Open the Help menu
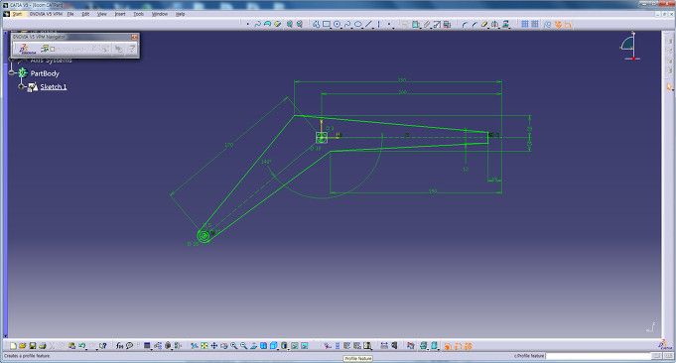The width and height of the screenshot is (676, 363). point(181,14)
